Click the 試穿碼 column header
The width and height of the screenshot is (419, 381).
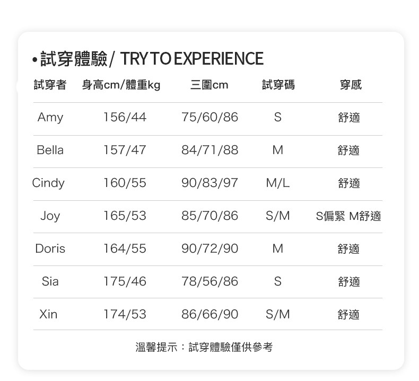click(x=278, y=85)
